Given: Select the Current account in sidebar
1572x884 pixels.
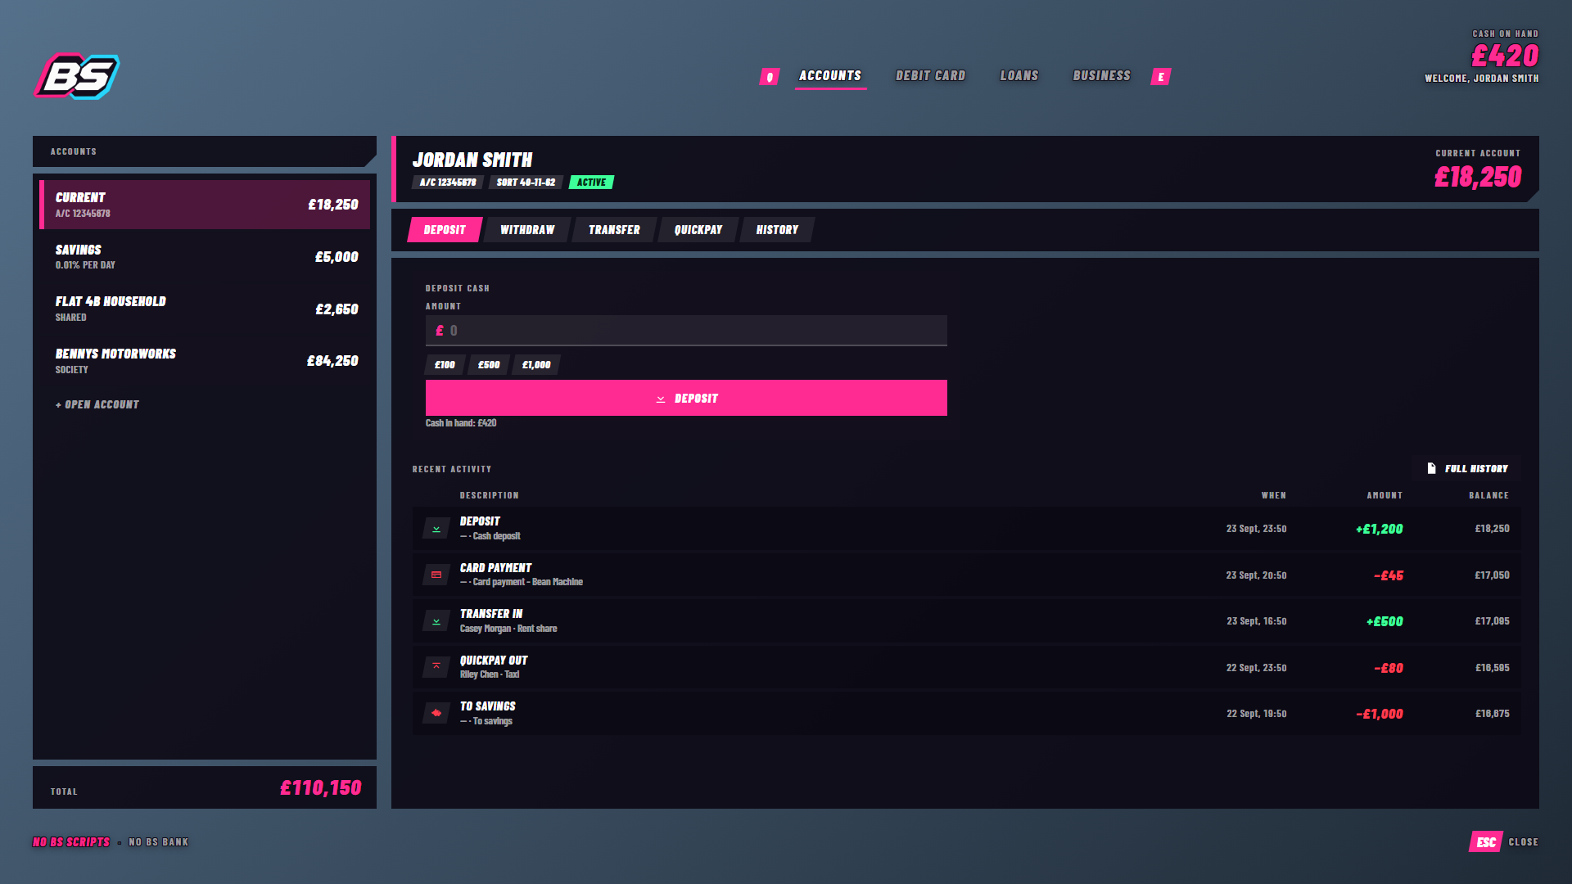Looking at the screenshot, I should [x=205, y=205].
